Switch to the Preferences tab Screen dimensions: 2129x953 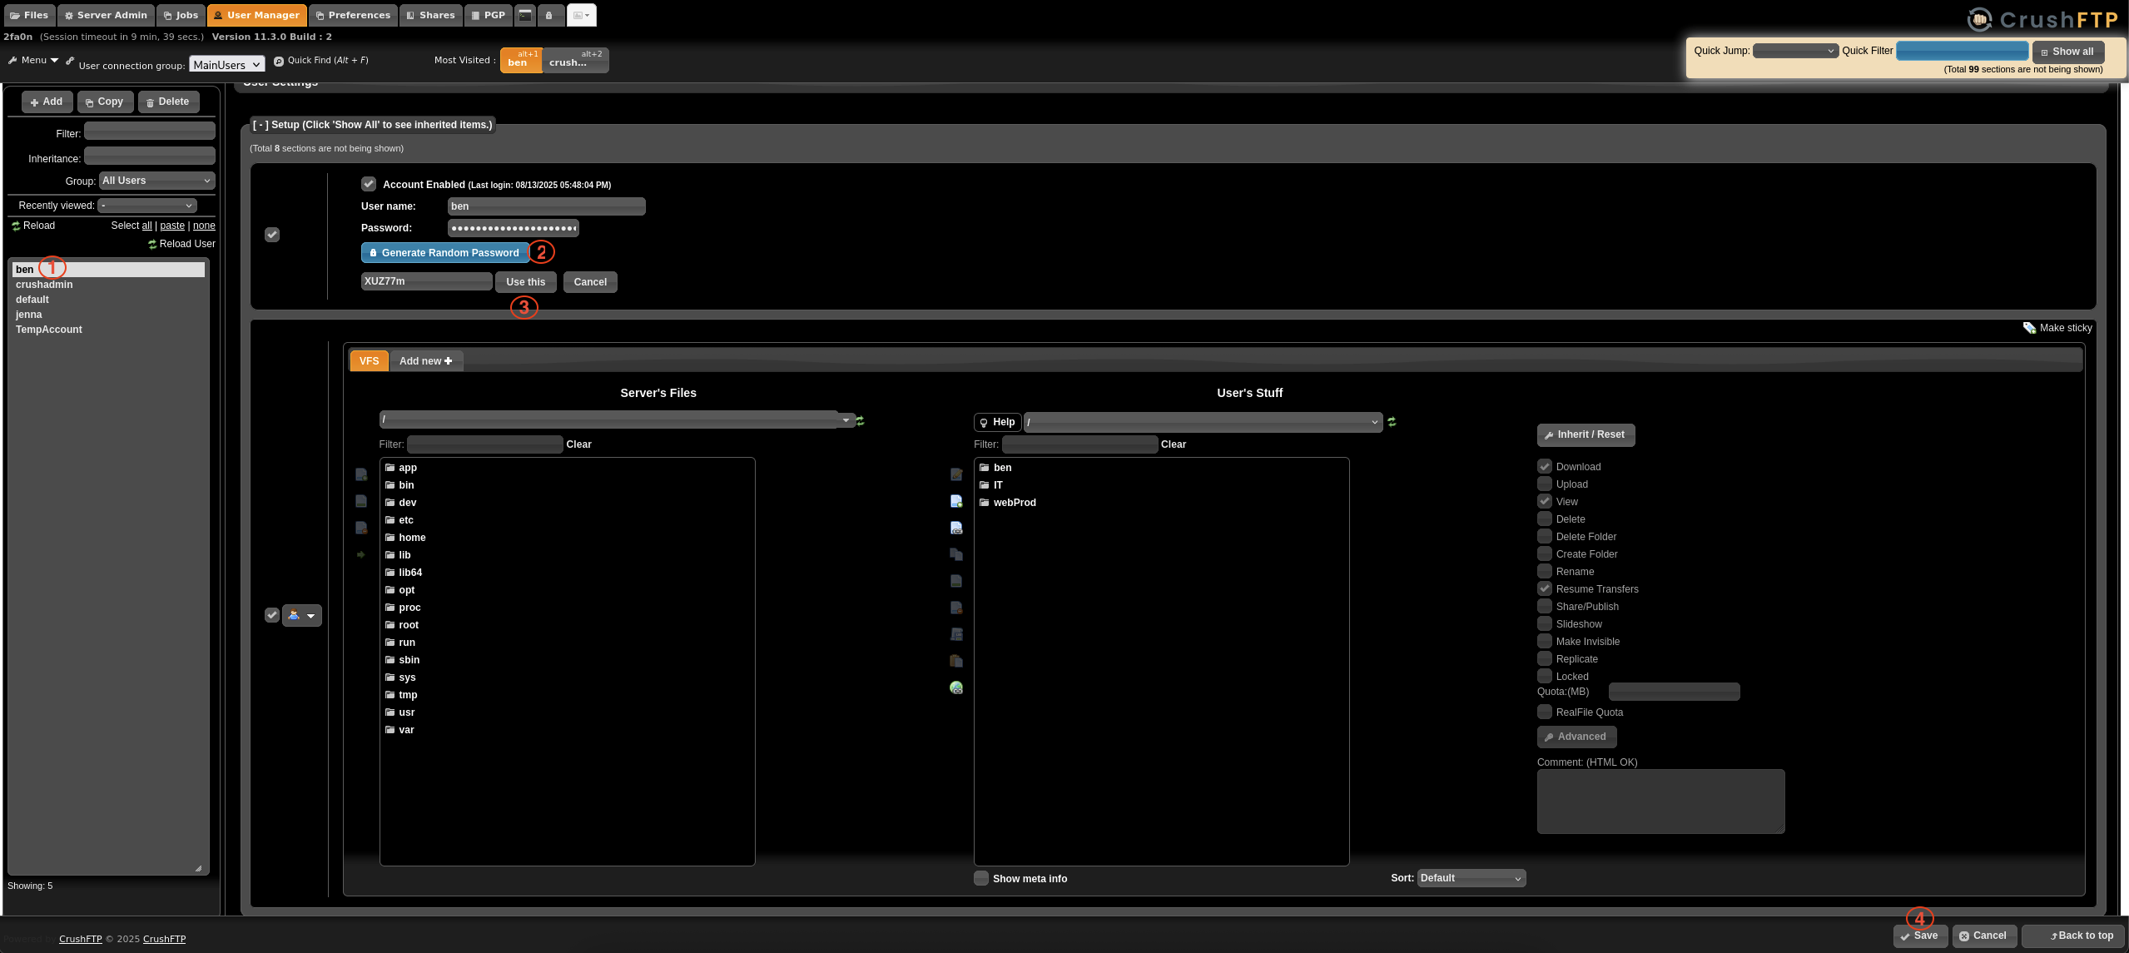click(x=353, y=15)
